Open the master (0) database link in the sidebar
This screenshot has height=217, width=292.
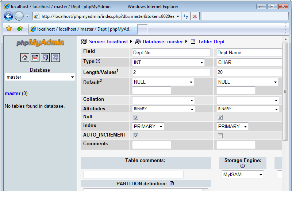coord(13,93)
